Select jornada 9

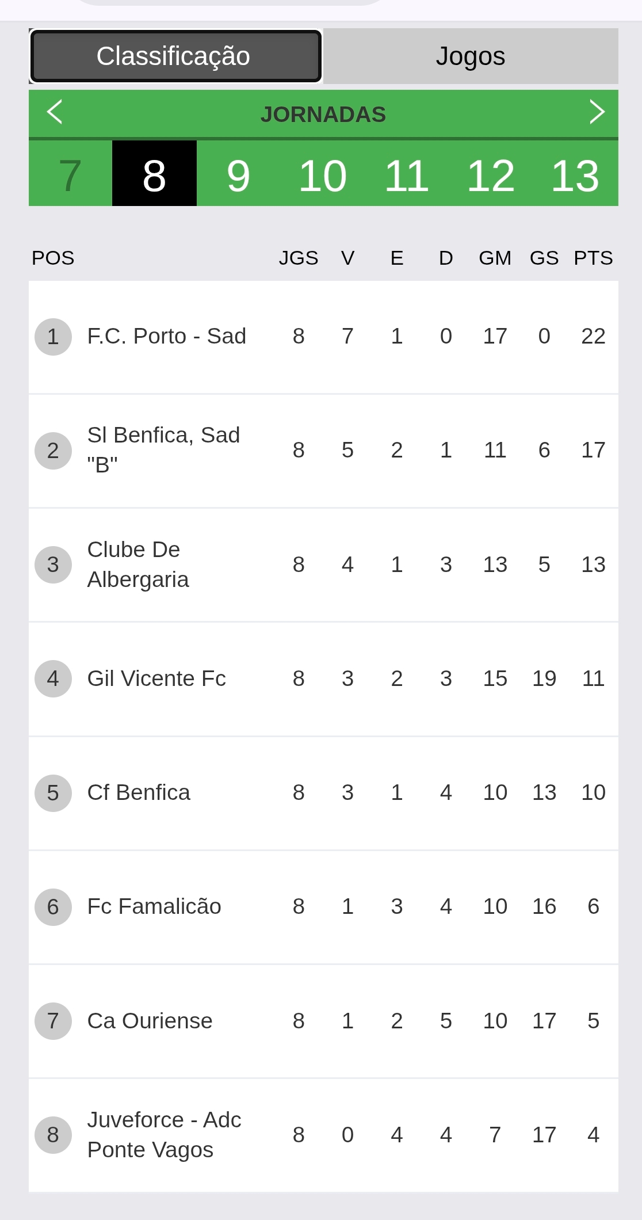tap(238, 175)
